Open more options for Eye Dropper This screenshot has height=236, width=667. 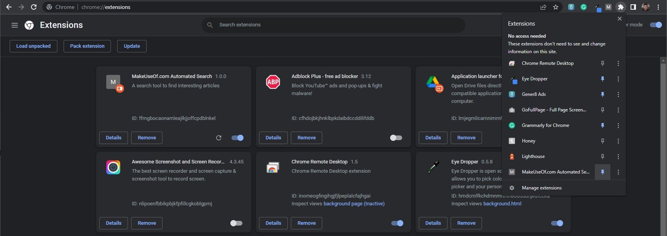618,79
